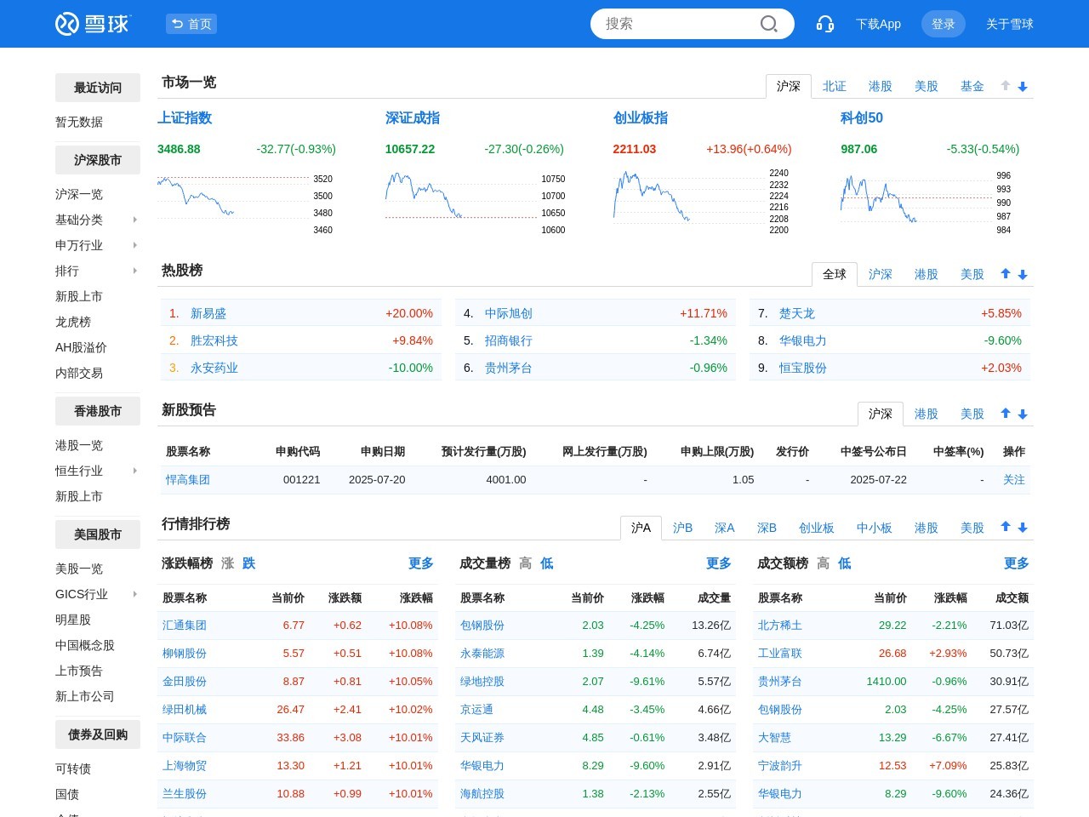This screenshot has height=817, width=1089.
Task: Sort 市场一览 using the ascending arrow icon
Action: point(1006,86)
